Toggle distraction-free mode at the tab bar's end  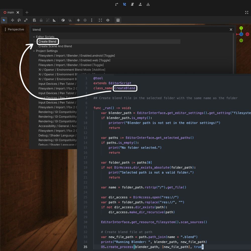coord(247,13)
